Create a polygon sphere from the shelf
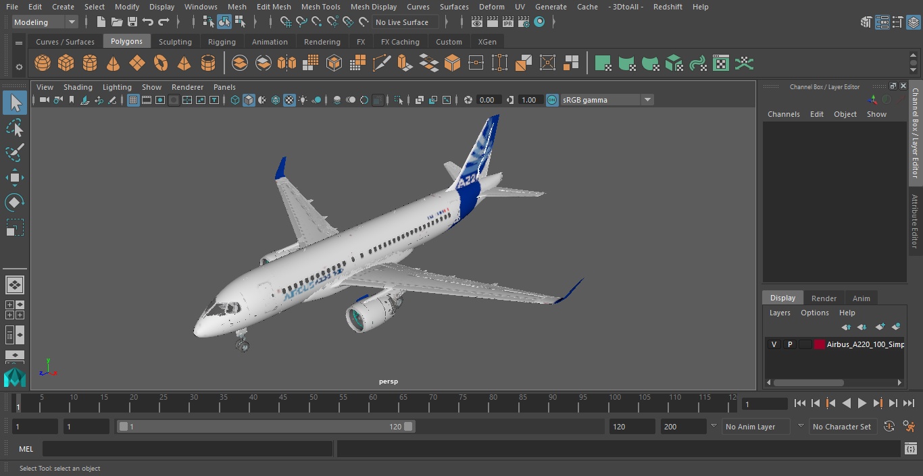This screenshot has height=476, width=923. (x=43, y=63)
